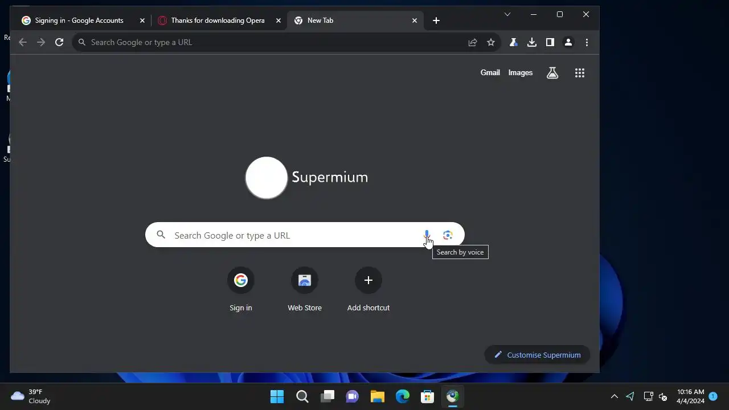Open Task View on the taskbar
Screen dimensions: 729x410
pos(327,396)
